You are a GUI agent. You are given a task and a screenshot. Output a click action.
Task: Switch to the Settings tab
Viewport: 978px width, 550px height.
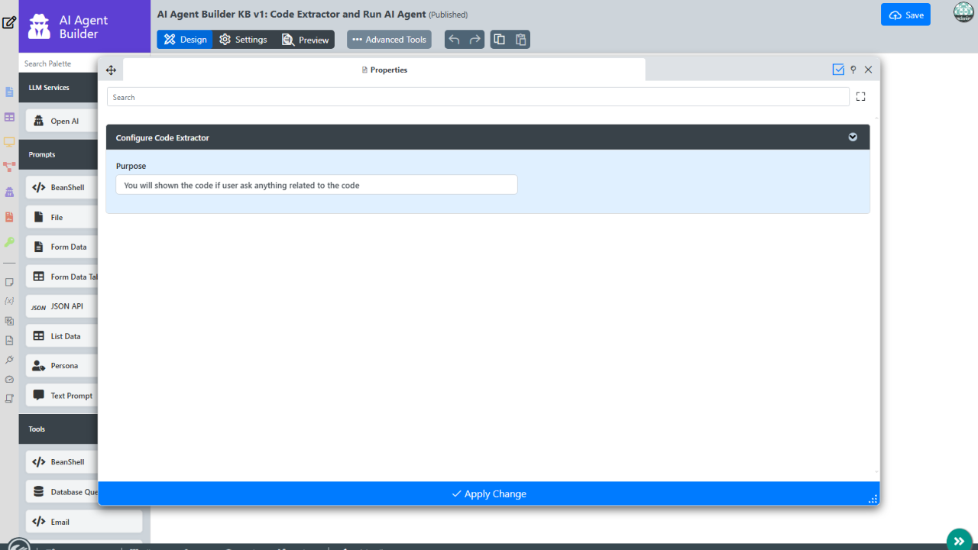[243, 40]
